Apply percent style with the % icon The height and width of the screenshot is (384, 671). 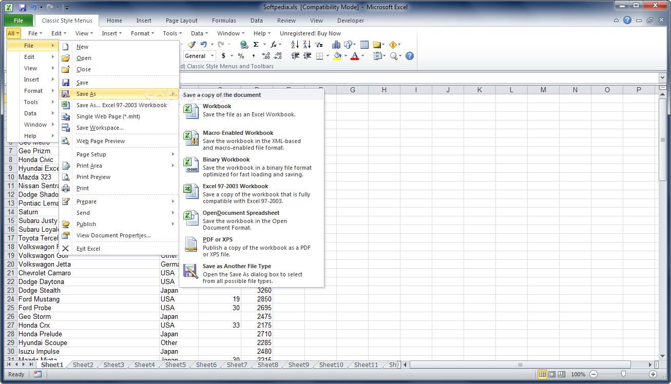tap(241, 56)
